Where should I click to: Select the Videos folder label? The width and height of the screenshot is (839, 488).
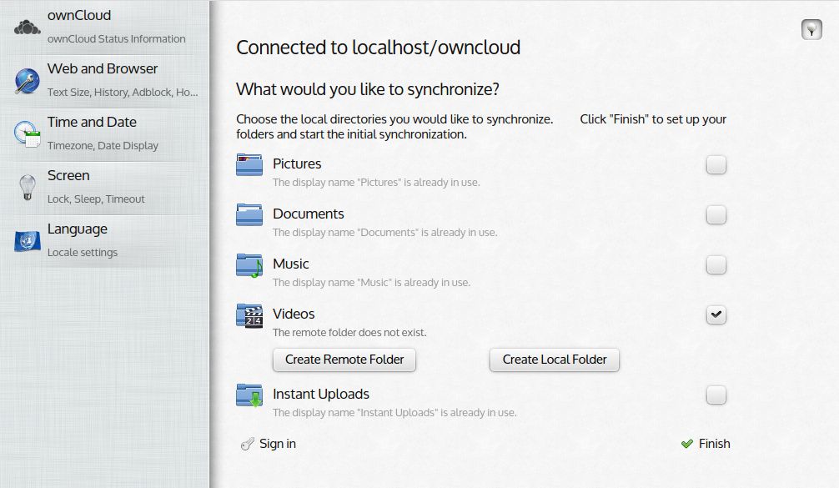click(294, 314)
